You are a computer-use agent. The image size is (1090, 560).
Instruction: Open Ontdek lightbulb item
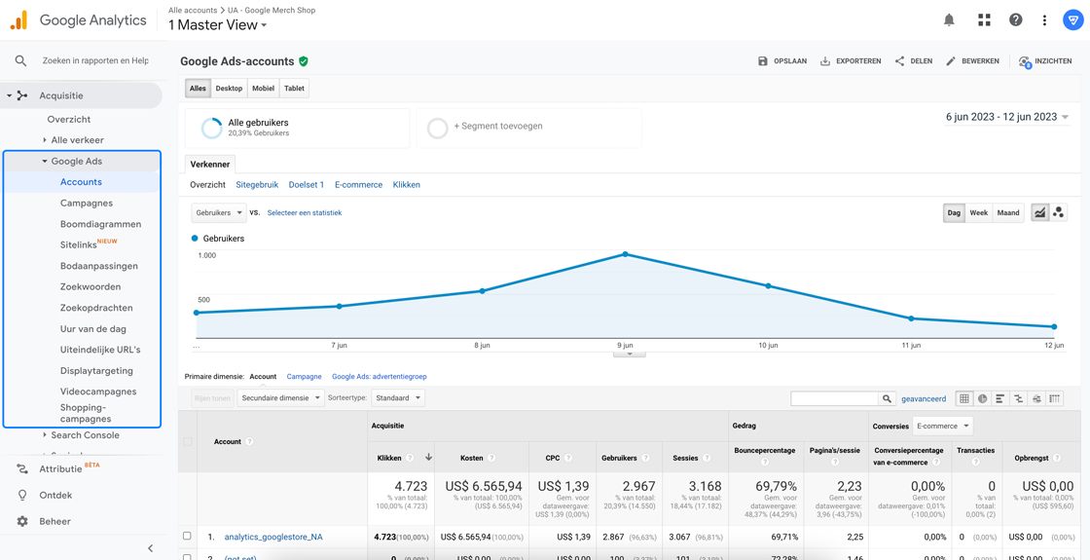coord(43,496)
